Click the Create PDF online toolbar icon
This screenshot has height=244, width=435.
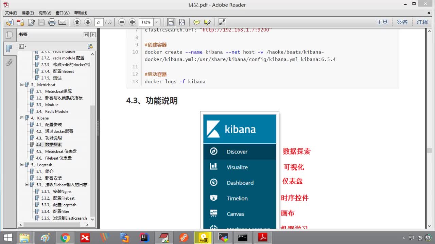tap(10, 22)
